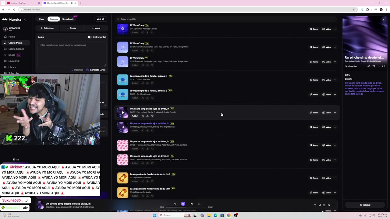The height and width of the screenshot is (219, 390).
Task: Open the queue list in the player bar
Action: [x=324, y=205]
